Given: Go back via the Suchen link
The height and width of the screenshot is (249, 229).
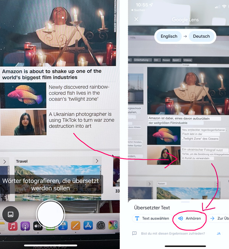Looking at the screenshot, I should click(x=138, y=10).
